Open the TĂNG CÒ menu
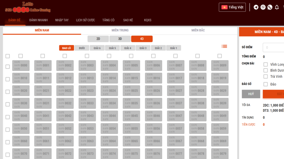The width and height of the screenshot is (284, 159). pos(108,20)
